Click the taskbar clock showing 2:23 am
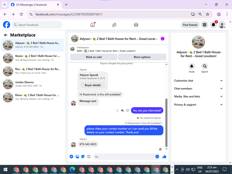The image size is (232, 174). pyautogui.click(x=212, y=169)
